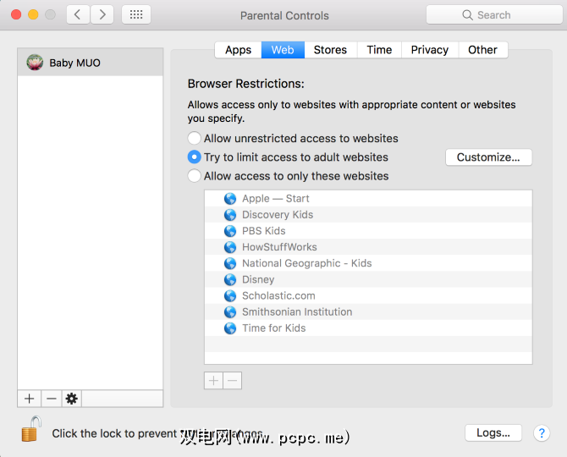Open the help question mark button

point(542,433)
